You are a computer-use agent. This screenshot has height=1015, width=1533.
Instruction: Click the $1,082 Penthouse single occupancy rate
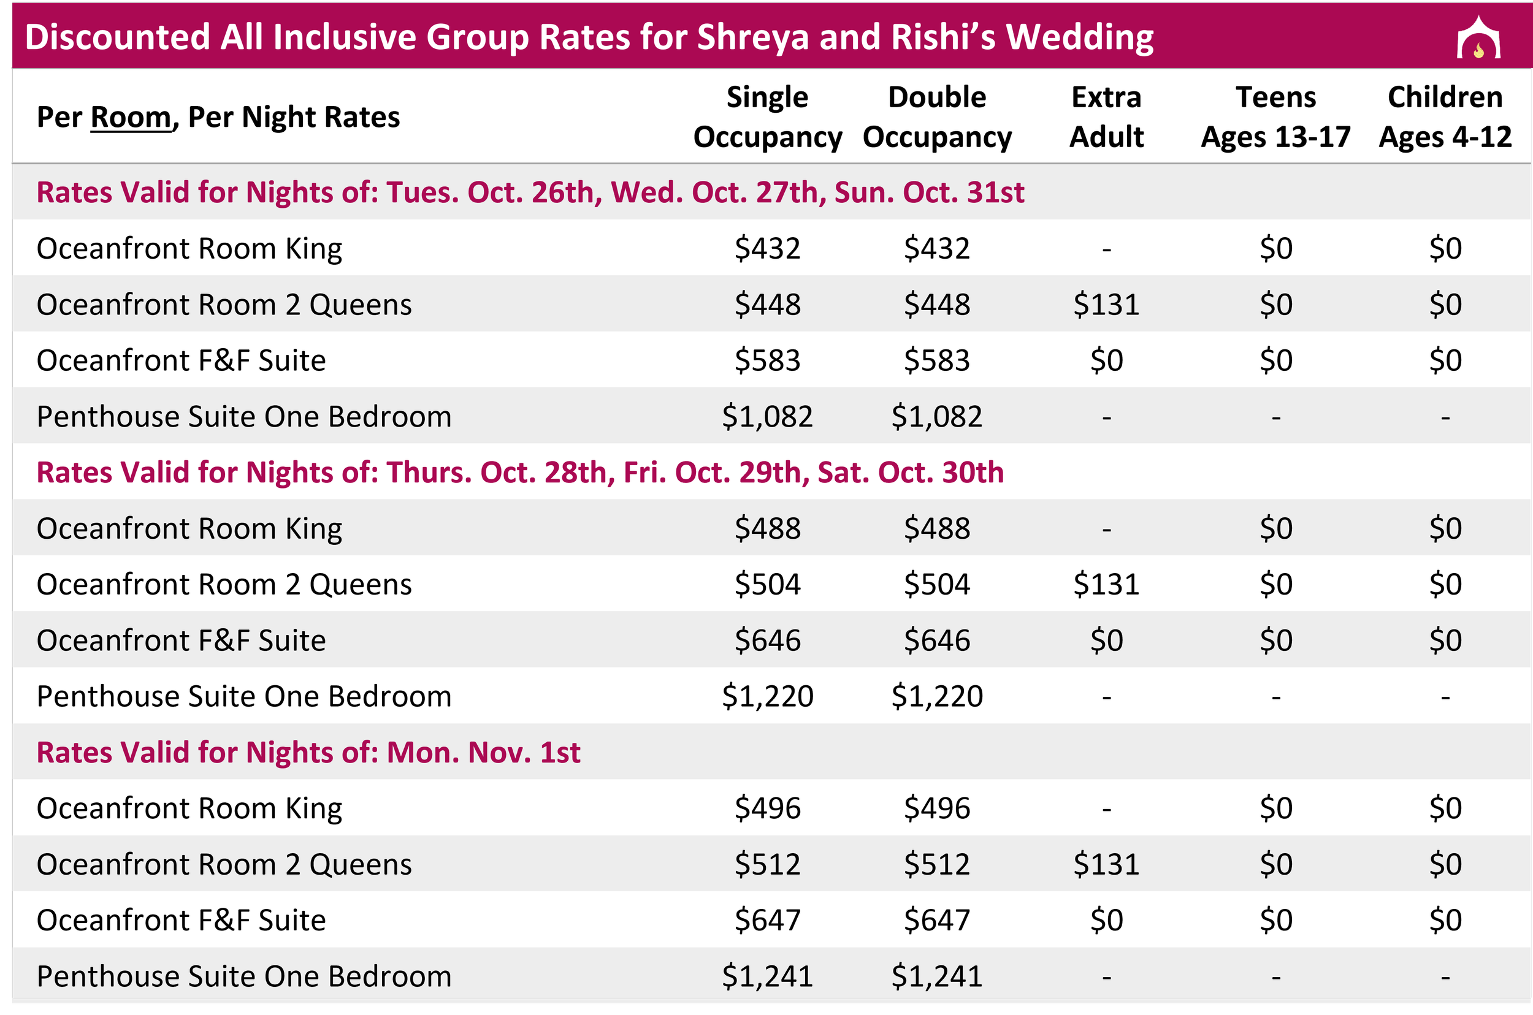(x=768, y=417)
